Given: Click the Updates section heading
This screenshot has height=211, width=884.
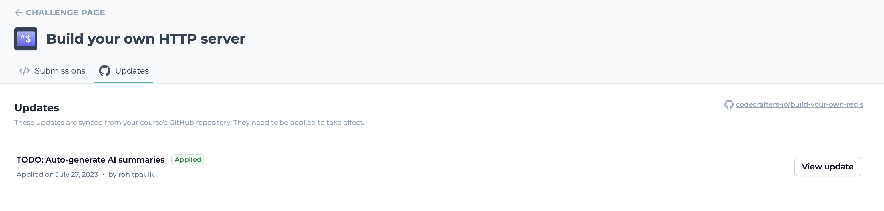Looking at the screenshot, I should [37, 108].
